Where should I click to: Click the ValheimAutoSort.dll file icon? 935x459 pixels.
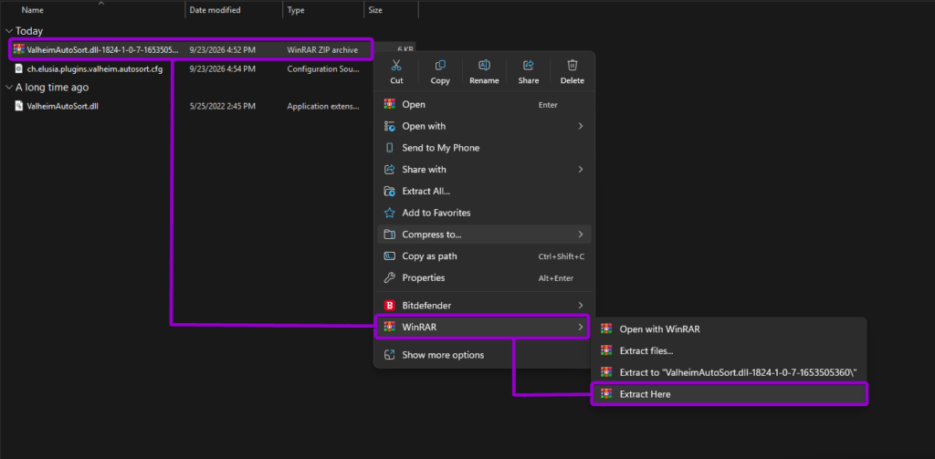[x=19, y=106]
